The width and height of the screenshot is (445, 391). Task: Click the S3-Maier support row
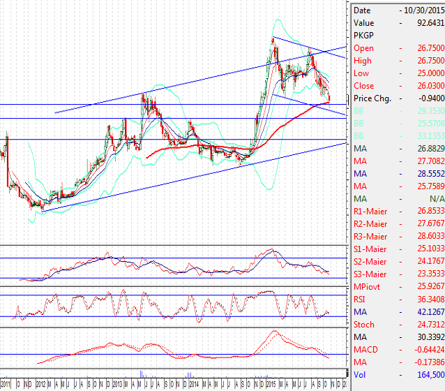click(398, 274)
